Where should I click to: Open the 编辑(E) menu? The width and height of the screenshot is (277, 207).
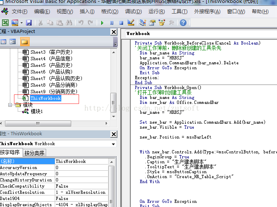(x=42, y=12)
